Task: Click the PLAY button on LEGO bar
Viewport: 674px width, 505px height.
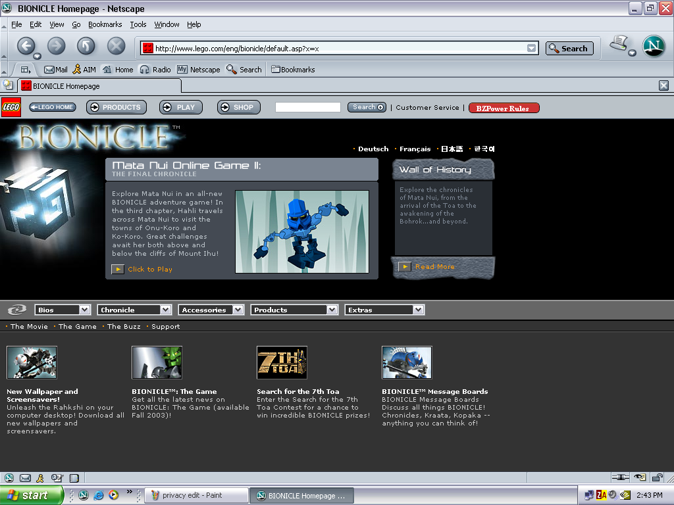Action: 180,107
